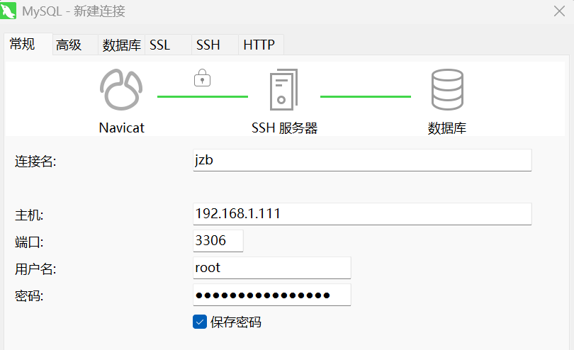The width and height of the screenshot is (574, 350).
Task: Focus the 主机 field with 192.168.1.111
Action: click(361, 213)
